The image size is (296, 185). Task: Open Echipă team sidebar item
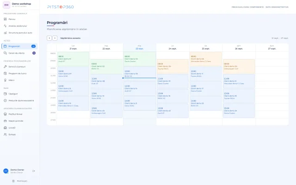pyautogui.click(x=19, y=135)
